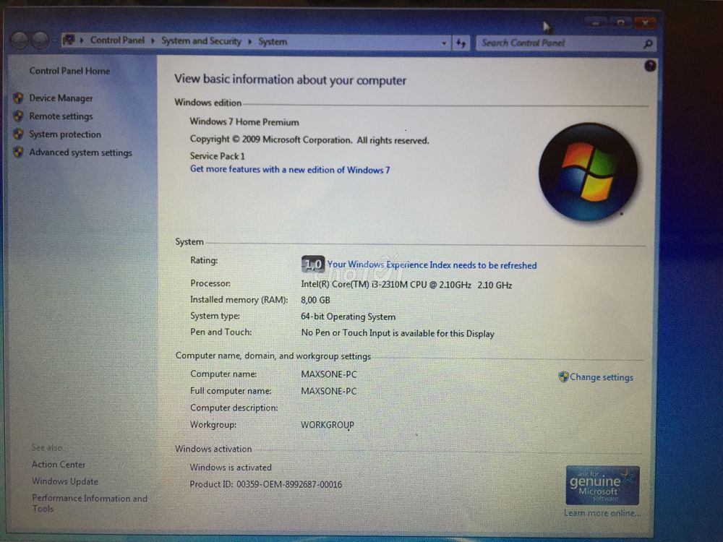This screenshot has width=723, height=542.
Task: Open Remote settings link
Action: (x=61, y=116)
